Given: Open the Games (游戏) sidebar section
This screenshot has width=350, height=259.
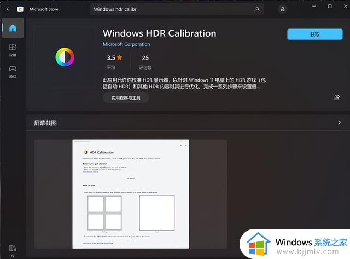Looking at the screenshot, I should (x=13, y=72).
